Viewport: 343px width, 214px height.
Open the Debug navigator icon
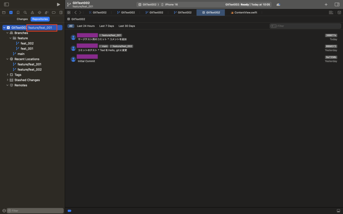tap(47, 12)
